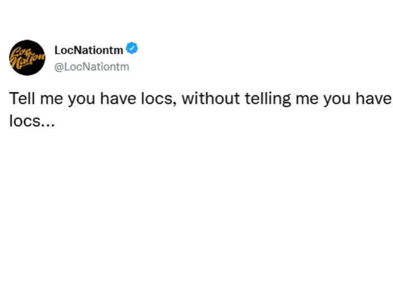Click the "tm" ending of the display name

117,51
